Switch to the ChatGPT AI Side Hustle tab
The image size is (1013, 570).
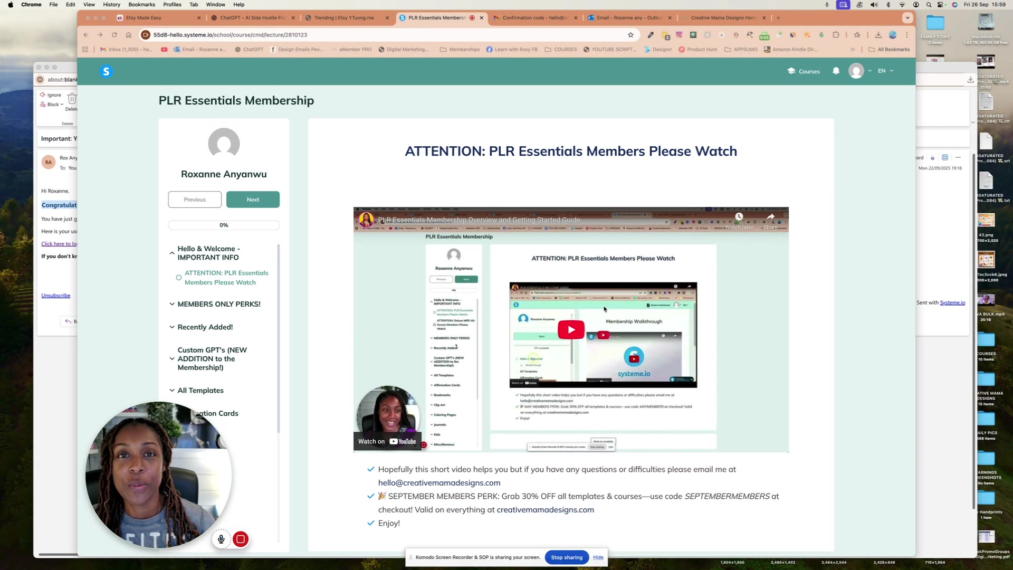click(253, 18)
